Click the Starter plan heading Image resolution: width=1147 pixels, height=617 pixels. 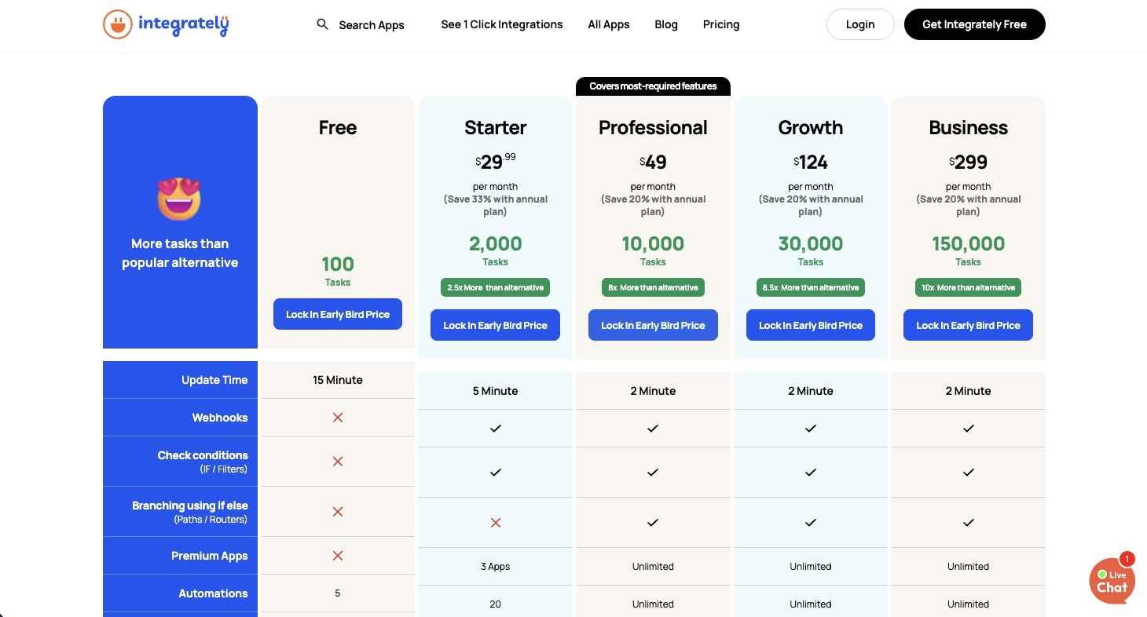click(x=496, y=127)
